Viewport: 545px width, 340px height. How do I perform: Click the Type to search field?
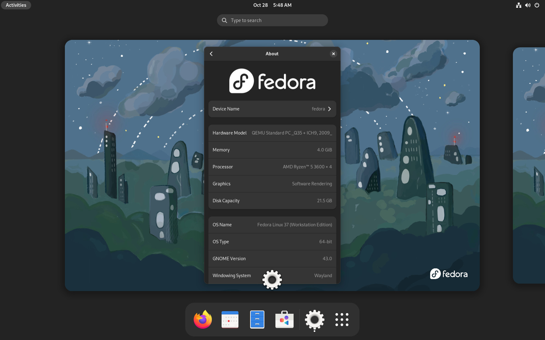click(272, 20)
